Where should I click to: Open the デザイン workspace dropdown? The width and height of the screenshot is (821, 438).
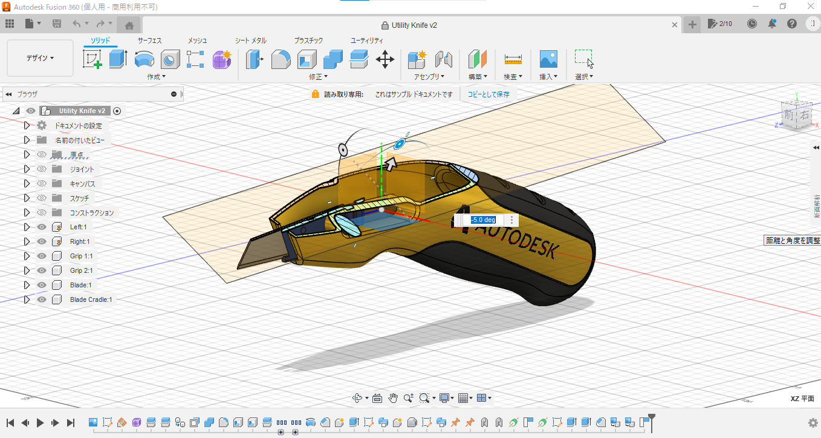point(40,57)
